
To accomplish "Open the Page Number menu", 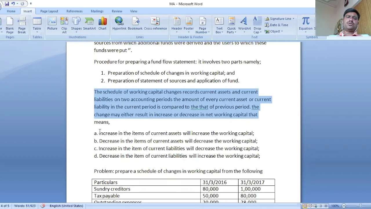I will pos(202,25).
